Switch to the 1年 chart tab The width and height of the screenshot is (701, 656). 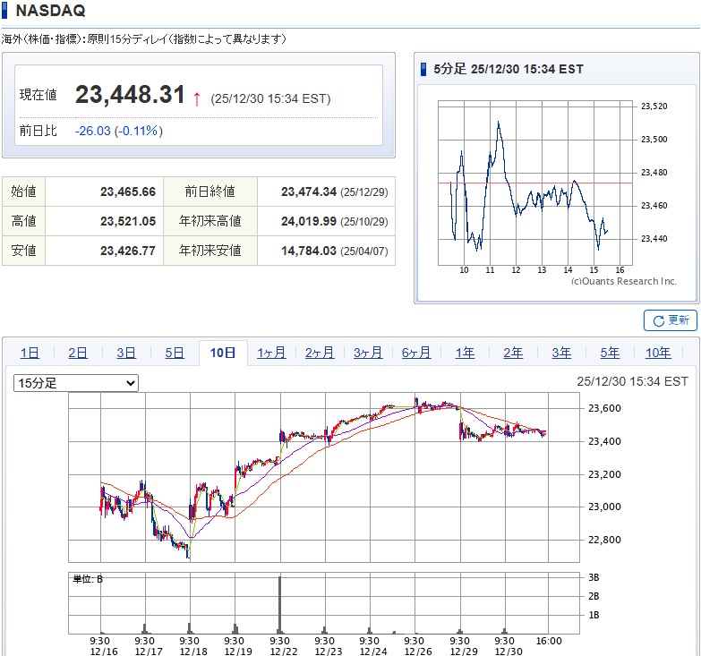[x=465, y=353]
